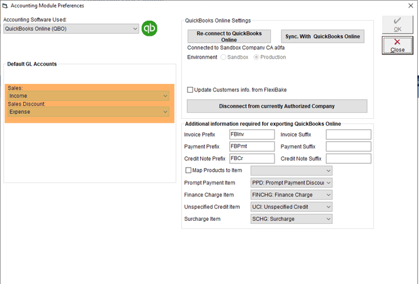This screenshot has height=284, width=419.
Task: Confirm settings with the OK button
Action: (397, 24)
